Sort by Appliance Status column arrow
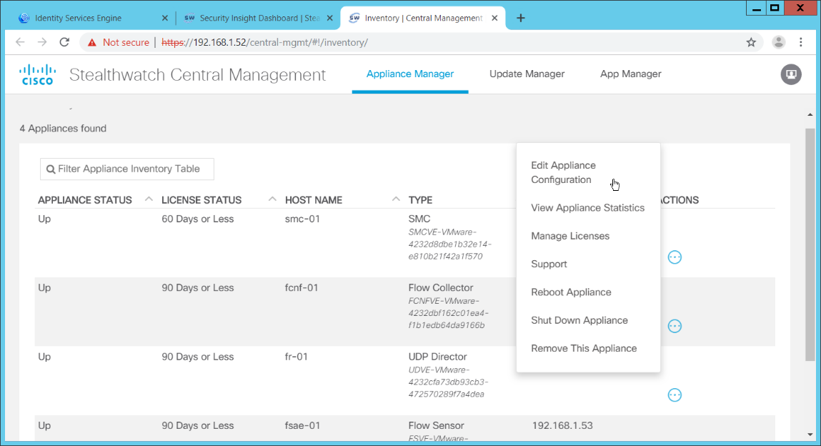 pyautogui.click(x=149, y=199)
